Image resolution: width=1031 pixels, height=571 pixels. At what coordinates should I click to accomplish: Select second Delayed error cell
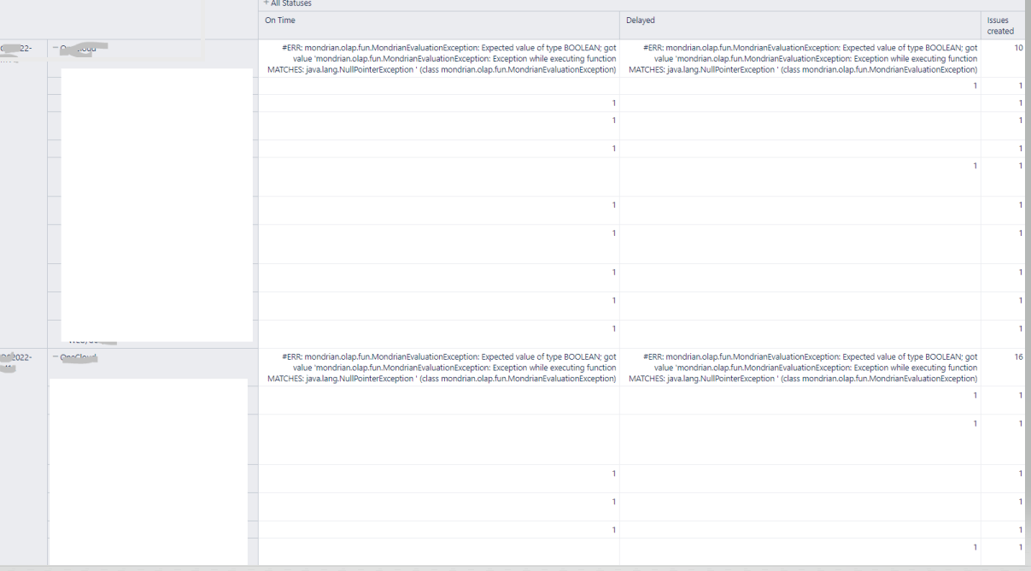tap(800, 367)
